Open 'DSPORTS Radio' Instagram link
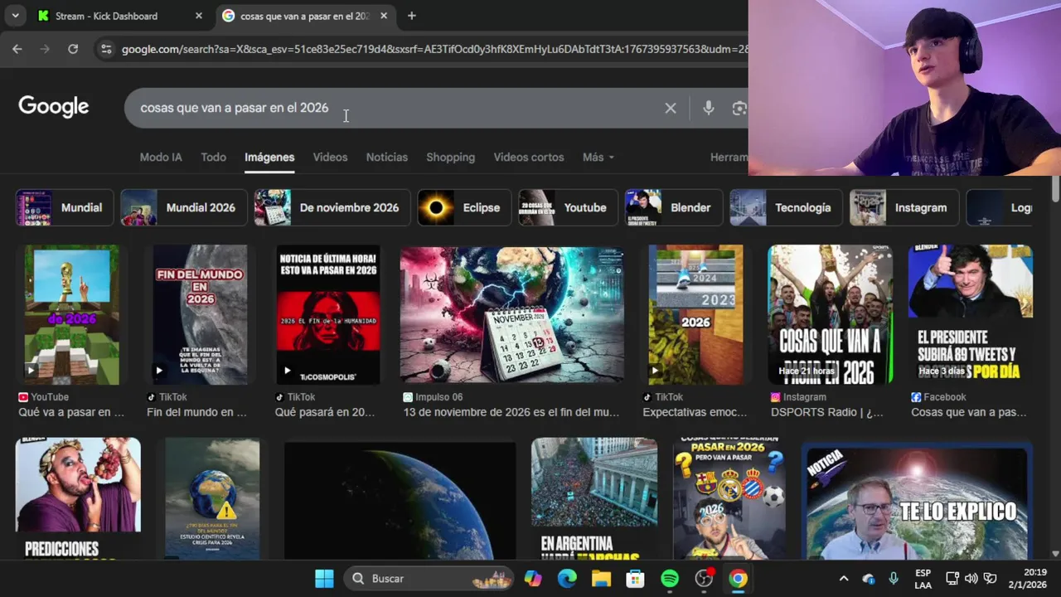This screenshot has width=1061, height=597. (827, 412)
